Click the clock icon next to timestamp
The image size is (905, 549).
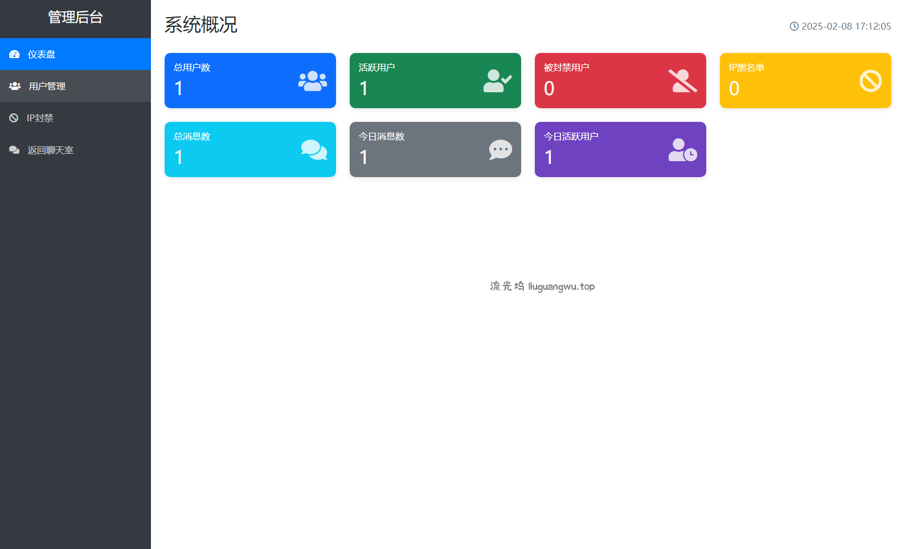pos(794,26)
